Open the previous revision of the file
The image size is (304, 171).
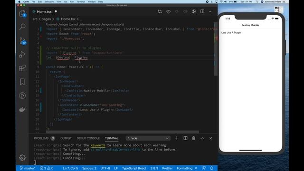pos(168,11)
